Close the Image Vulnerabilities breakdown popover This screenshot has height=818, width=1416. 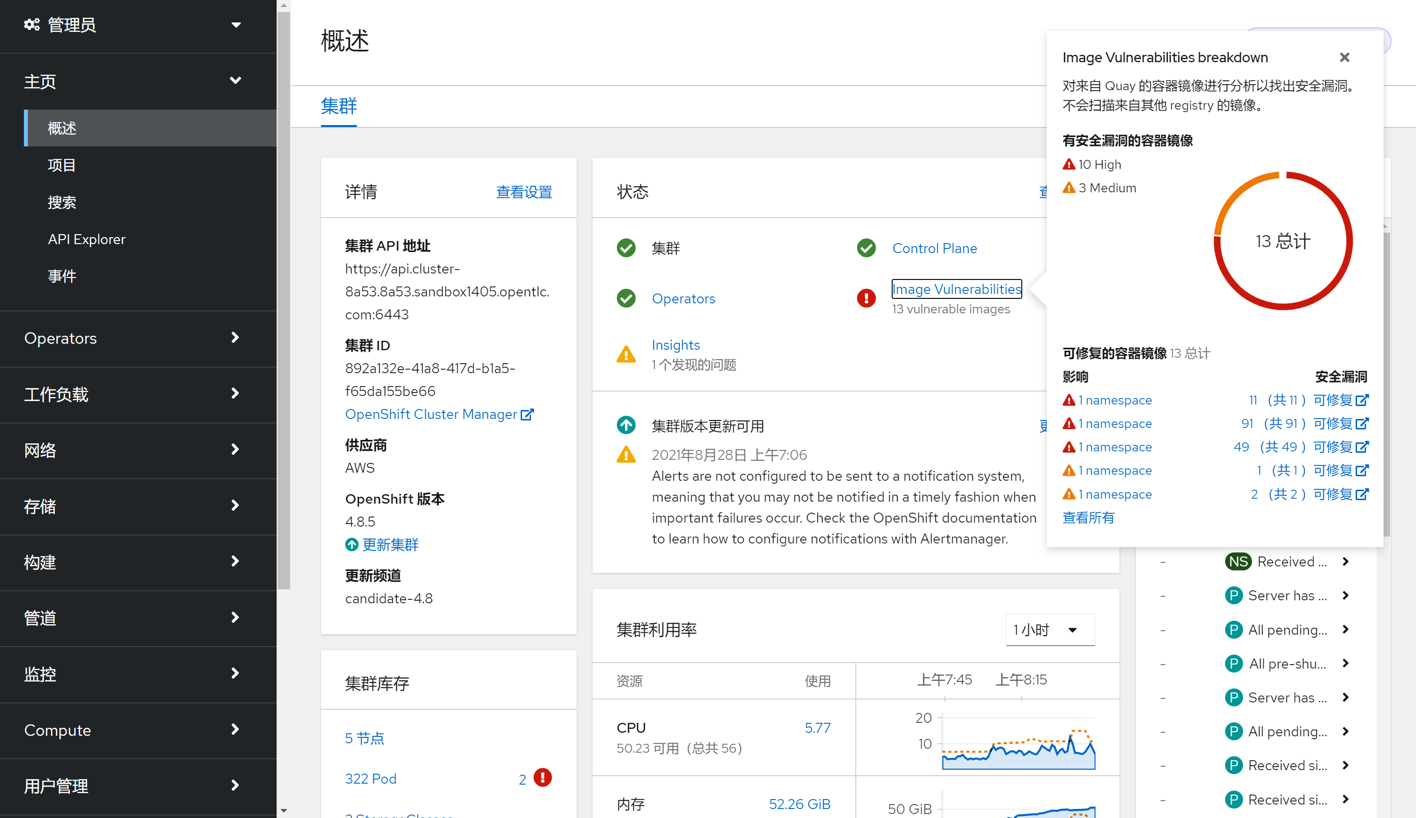1344,57
